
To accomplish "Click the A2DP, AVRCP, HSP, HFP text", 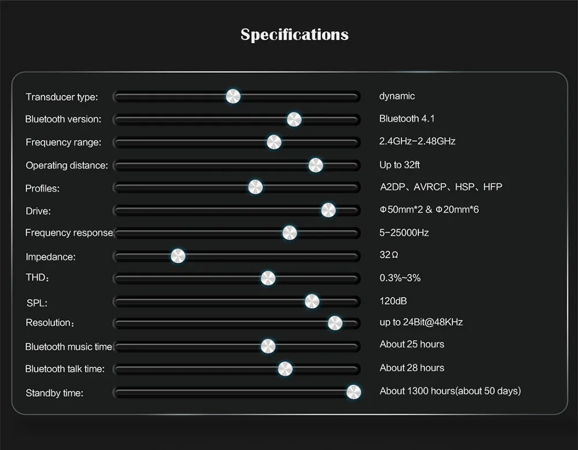I will [x=441, y=187].
